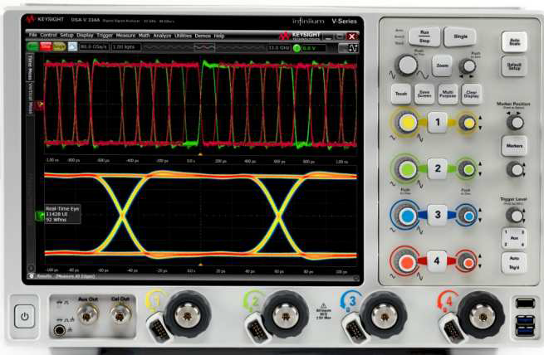This screenshot has height=355, width=544.
Task: Open the Analyze menu
Action: coord(162,36)
